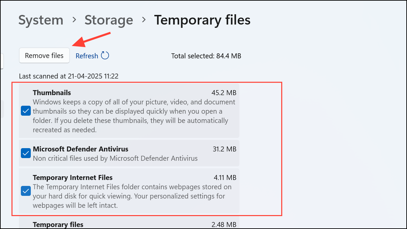Click the circular arrow refresh icon
The height and width of the screenshot is (229, 407).
tap(105, 55)
